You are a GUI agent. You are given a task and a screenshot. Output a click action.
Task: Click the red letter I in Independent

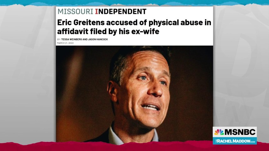point(97,12)
